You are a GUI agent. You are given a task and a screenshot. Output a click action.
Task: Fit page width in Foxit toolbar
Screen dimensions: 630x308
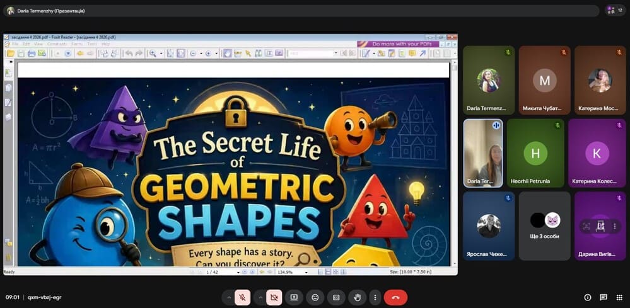click(181, 54)
